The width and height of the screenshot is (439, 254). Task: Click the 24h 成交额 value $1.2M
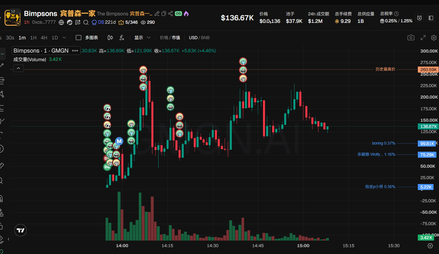tap(315, 21)
